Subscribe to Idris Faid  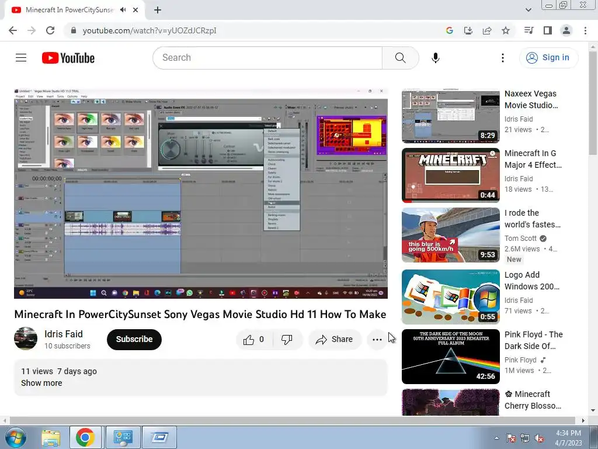click(134, 340)
